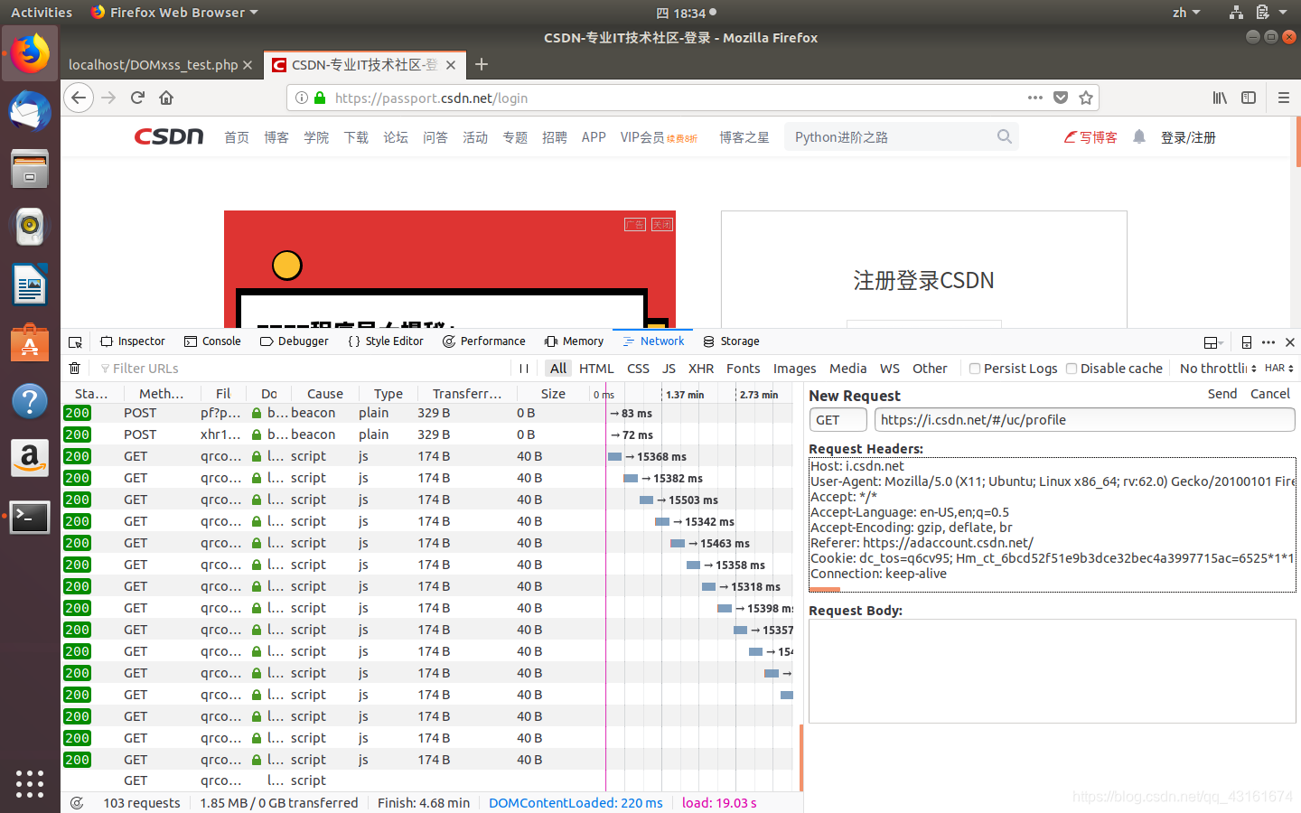Open CSDN 下载 nav link
The height and width of the screenshot is (813, 1301).
pos(356,137)
